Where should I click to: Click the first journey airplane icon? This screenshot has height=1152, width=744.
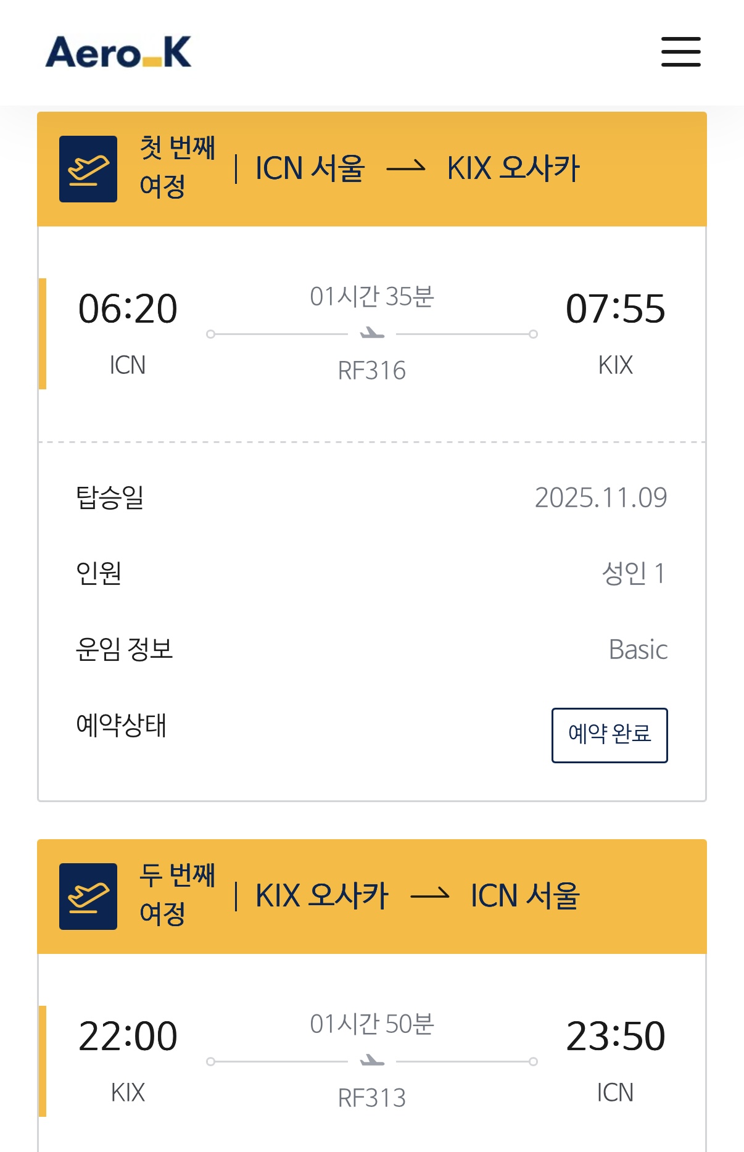[88, 169]
